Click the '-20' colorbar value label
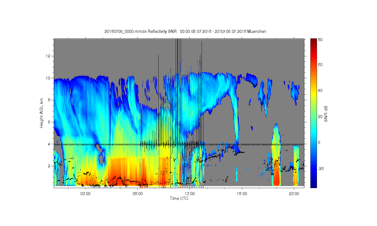Image resolution: width=377 pixels, height=226 pixels. point(321,168)
